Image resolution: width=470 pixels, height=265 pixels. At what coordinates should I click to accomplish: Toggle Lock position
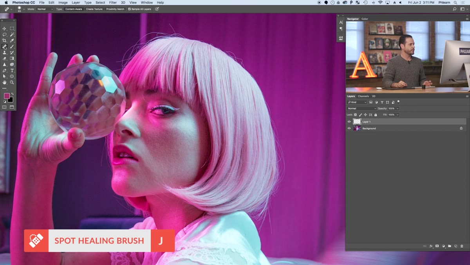point(365,115)
